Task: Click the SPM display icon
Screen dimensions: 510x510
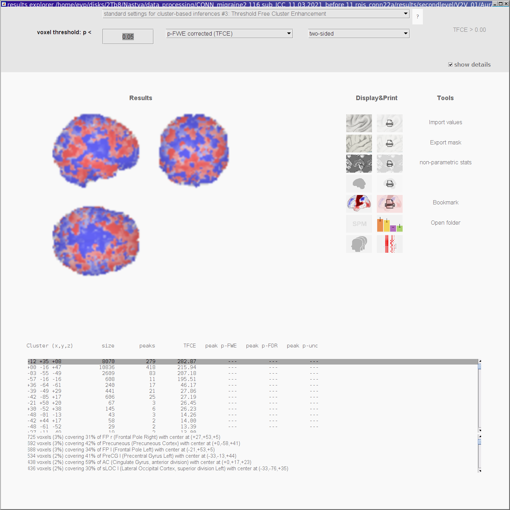Action: click(x=359, y=224)
